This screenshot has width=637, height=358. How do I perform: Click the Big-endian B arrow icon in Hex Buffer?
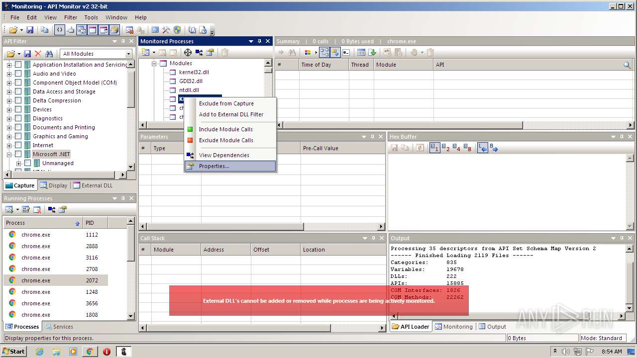click(x=494, y=148)
